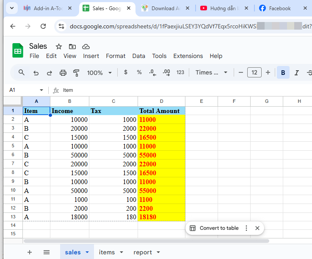
Task: Click the search menus magnifier icon
Action: [x=22, y=73]
